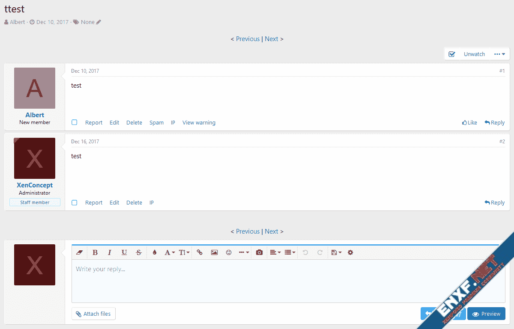Viewport: 514px width, 329px height.
Task: Open the editor gear settings icon
Action: point(350,252)
